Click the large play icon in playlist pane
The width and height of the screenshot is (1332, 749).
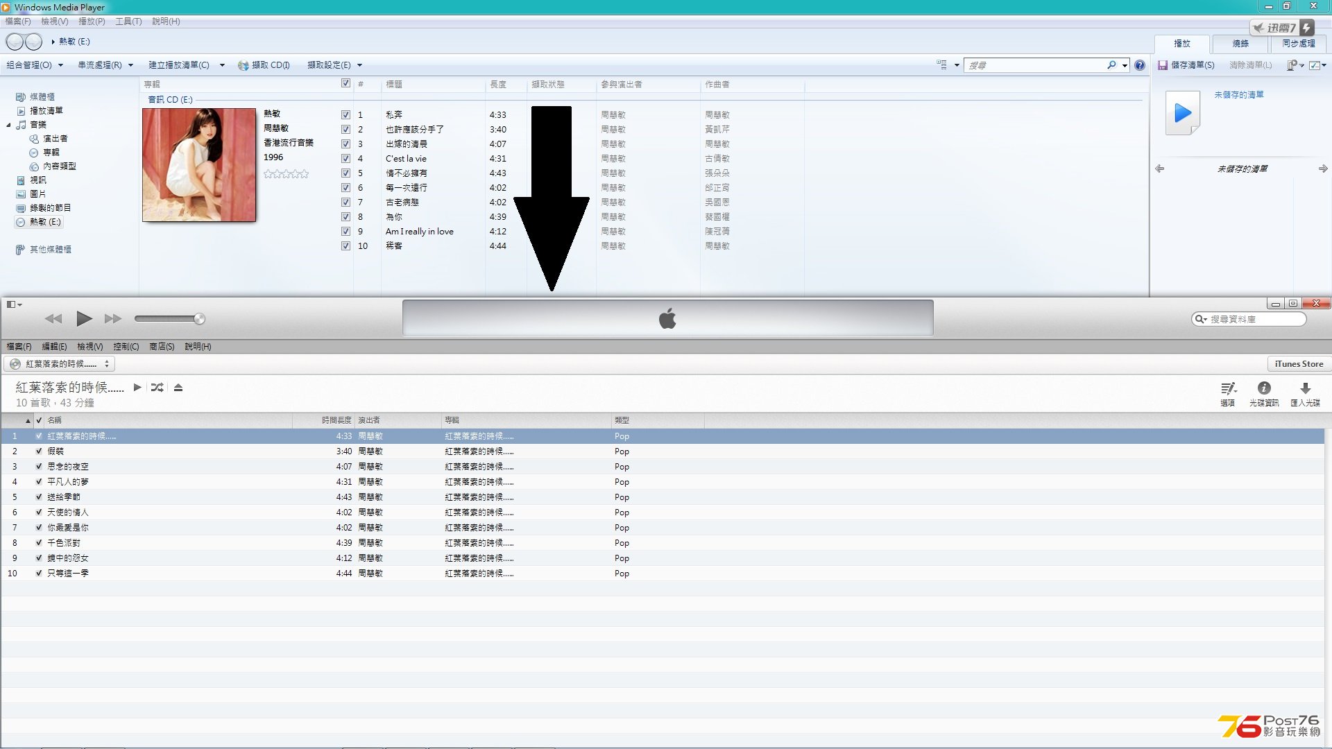point(1183,113)
